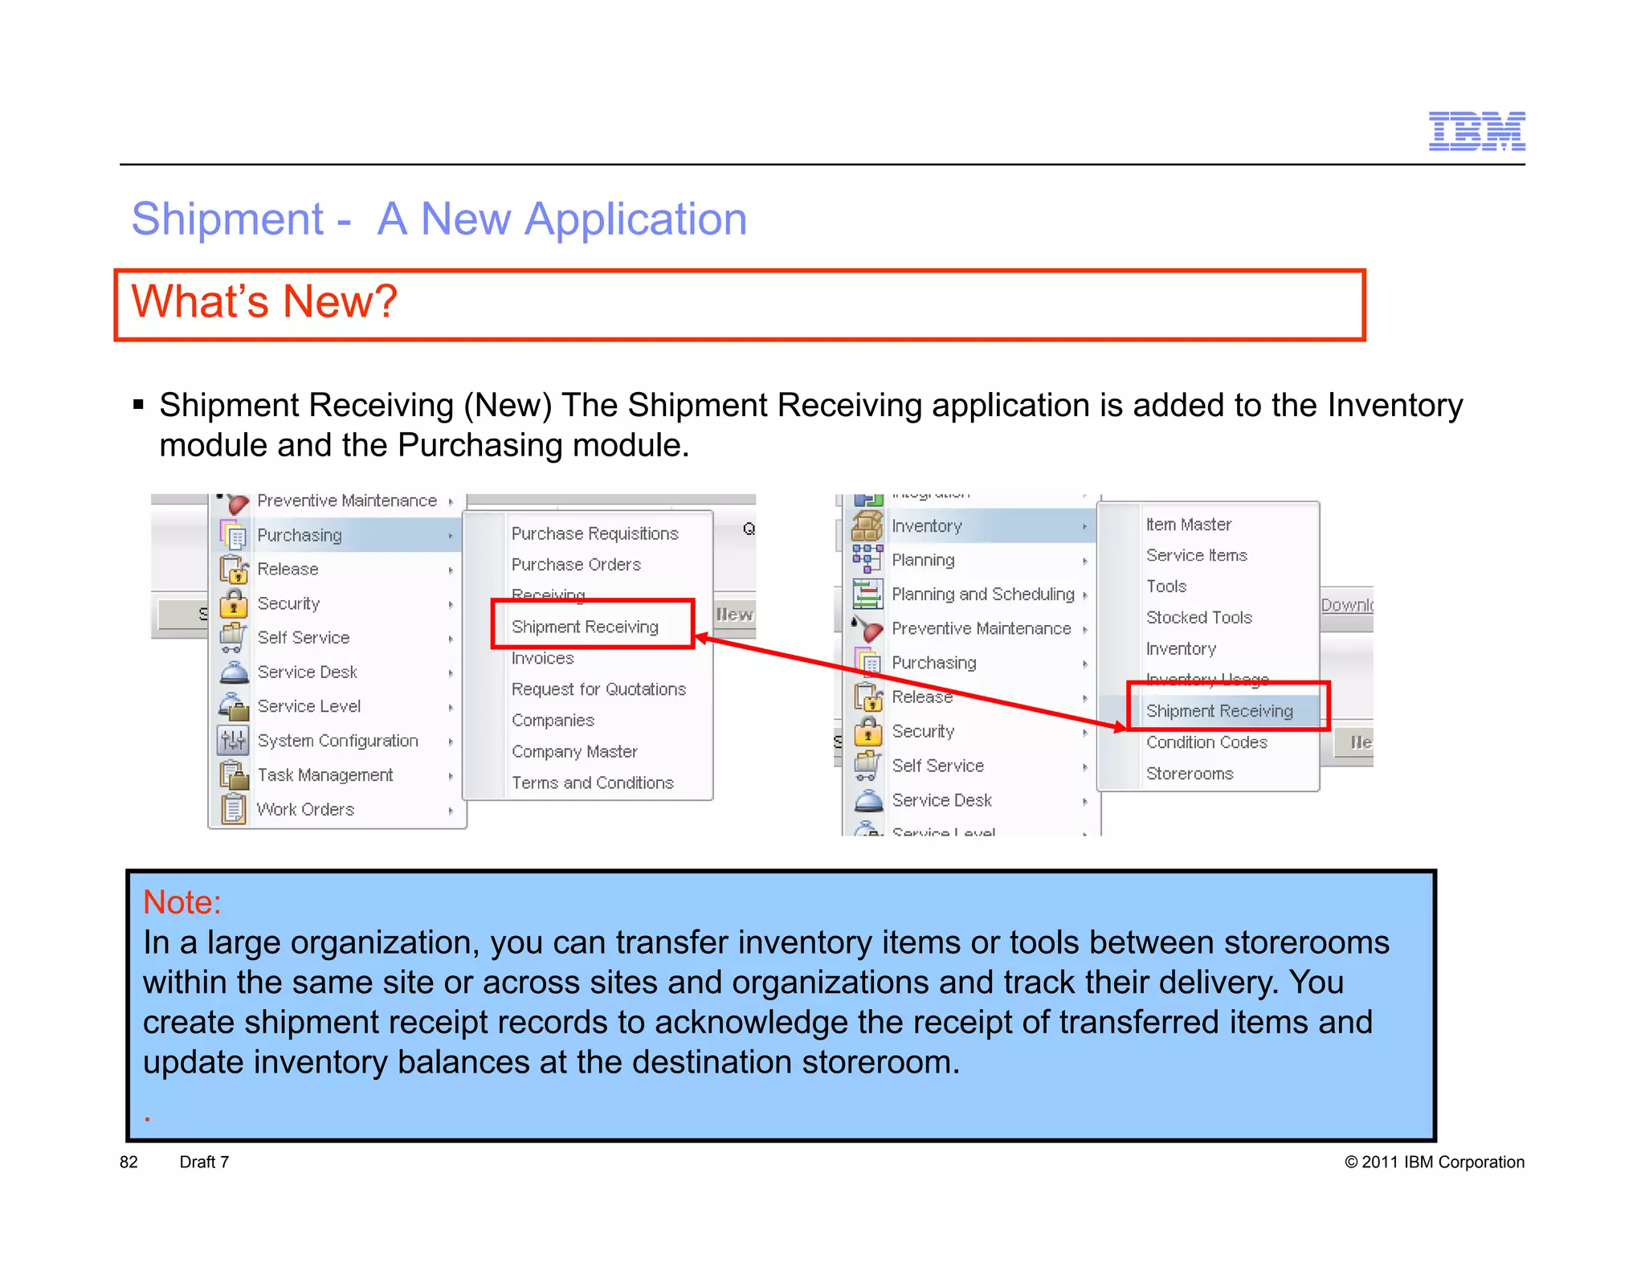Expand System Configuration submenu arrow
Screen dimensions: 1645x1271
pos(451,742)
